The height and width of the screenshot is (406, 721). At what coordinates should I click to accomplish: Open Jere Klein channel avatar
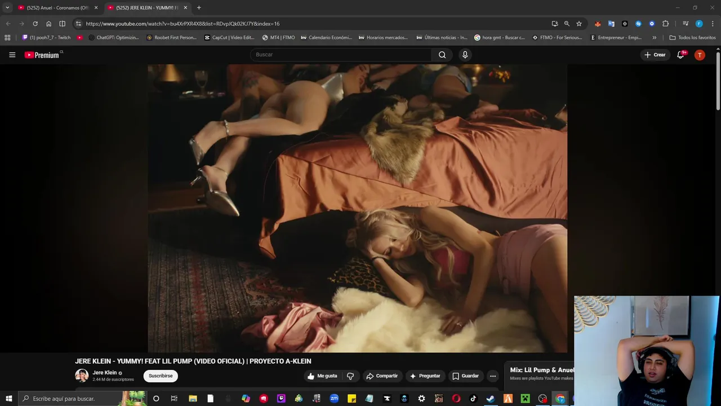82,376
